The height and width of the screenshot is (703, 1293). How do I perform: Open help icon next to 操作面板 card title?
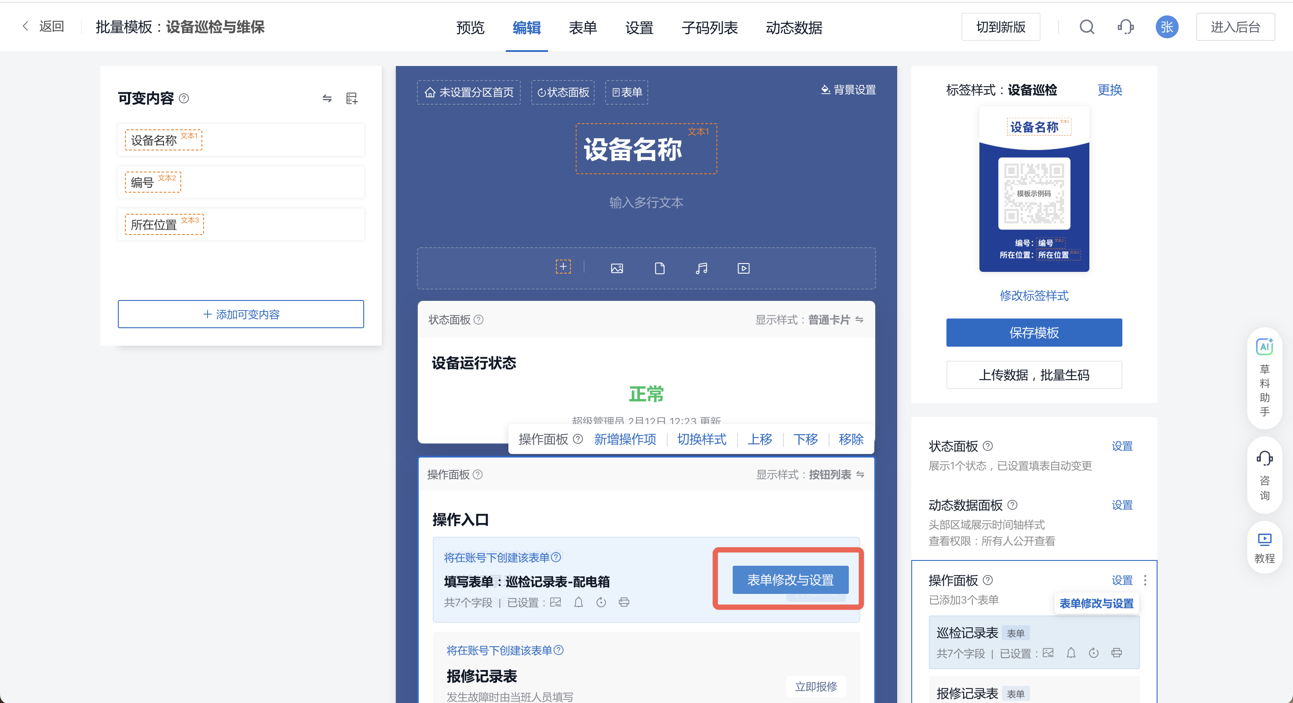tap(478, 475)
